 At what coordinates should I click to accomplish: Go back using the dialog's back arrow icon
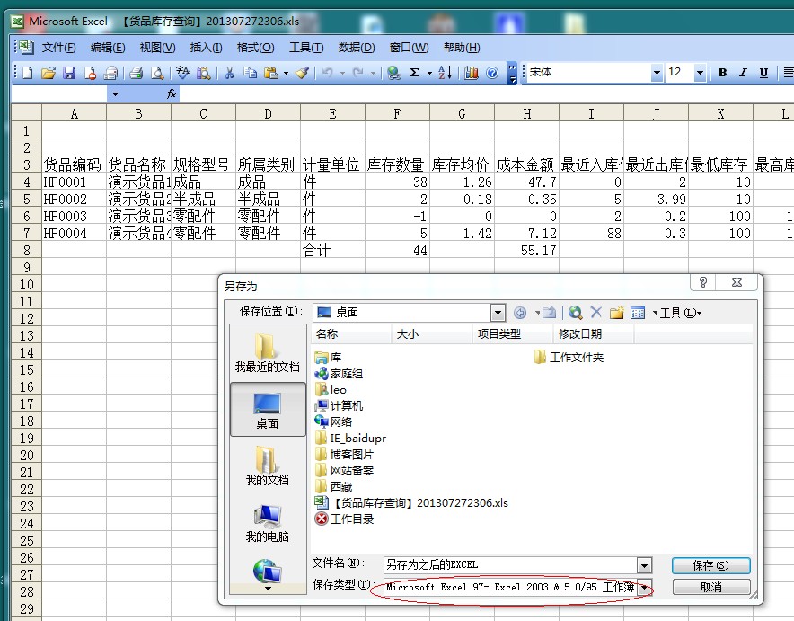(x=521, y=312)
